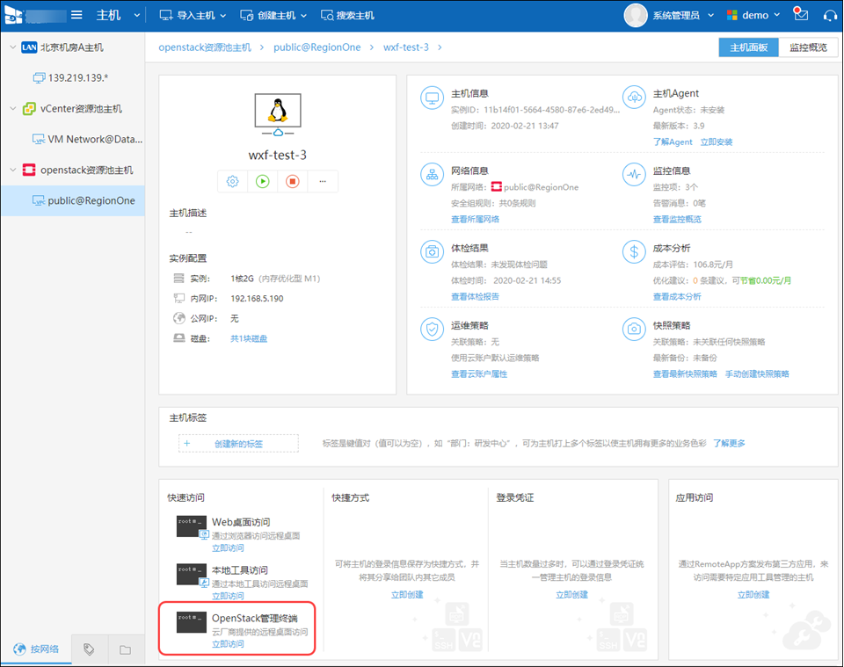Stop the host with red stop icon
The height and width of the screenshot is (667, 844).
click(293, 181)
